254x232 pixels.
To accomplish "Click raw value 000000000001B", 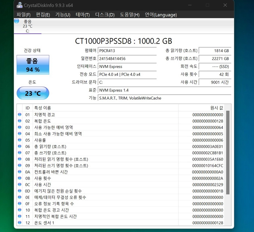I will click(x=208, y=191).
